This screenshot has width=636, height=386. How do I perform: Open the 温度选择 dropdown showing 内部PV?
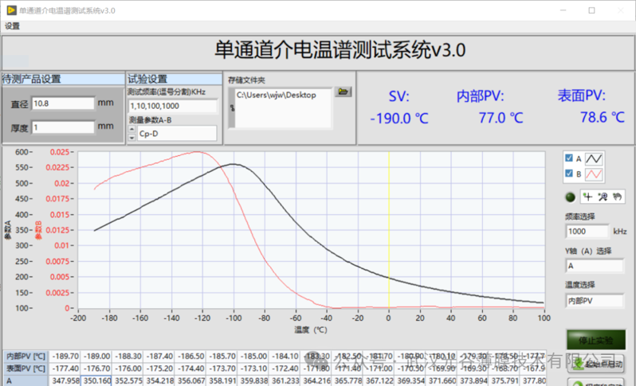pos(595,301)
